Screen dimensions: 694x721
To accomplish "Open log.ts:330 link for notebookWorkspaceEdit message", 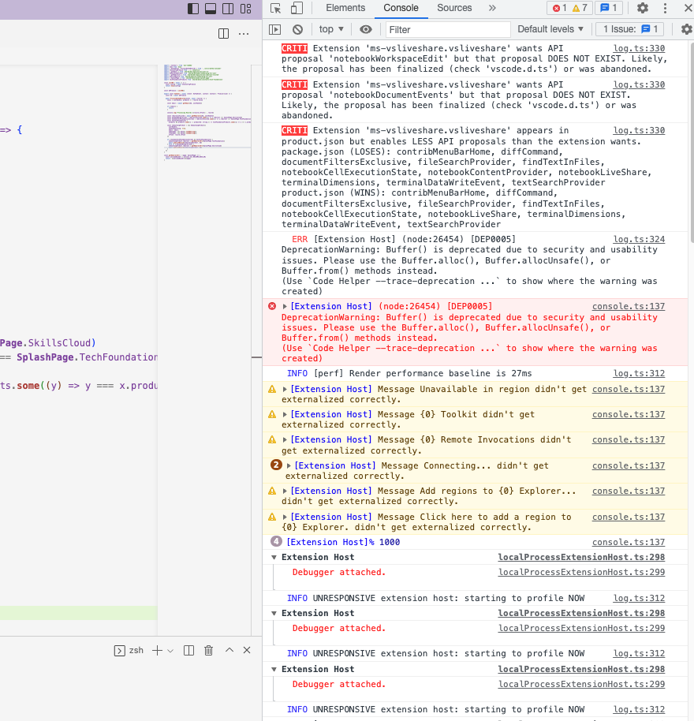I will pos(639,48).
